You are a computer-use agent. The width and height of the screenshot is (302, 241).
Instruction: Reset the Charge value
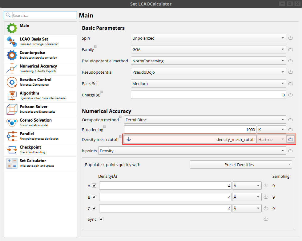290,95
